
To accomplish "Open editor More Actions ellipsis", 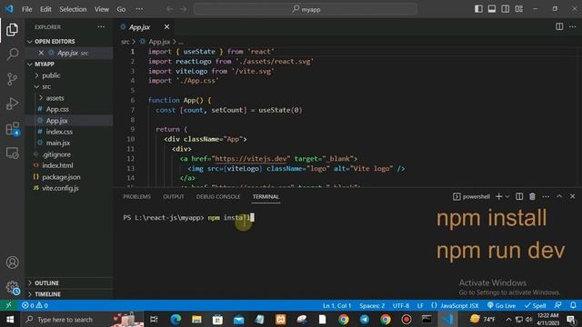I will pyautogui.click(x=573, y=26).
